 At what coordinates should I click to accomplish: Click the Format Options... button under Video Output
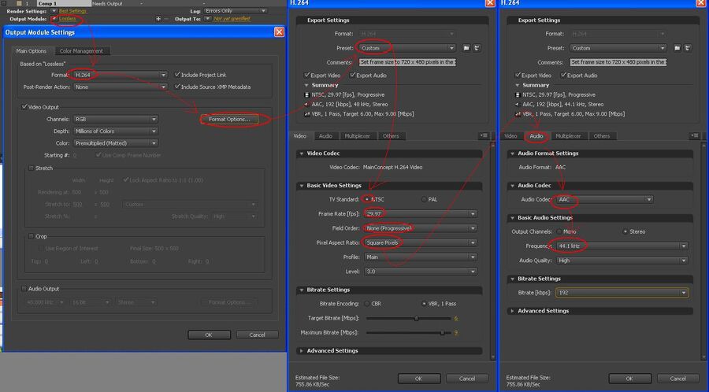tap(229, 119)
